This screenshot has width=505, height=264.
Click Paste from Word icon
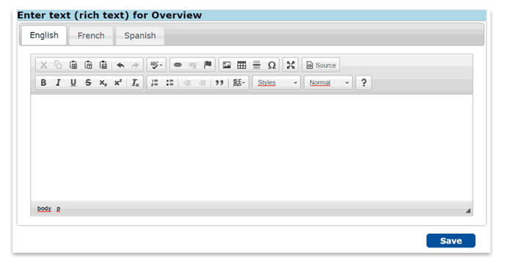pos(103,65)
